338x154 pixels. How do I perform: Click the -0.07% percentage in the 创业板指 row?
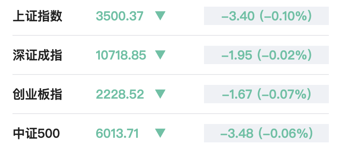tap(286, 94)
